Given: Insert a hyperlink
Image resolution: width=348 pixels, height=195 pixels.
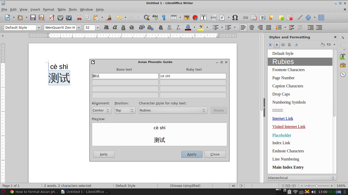Looking at the screenshot, I should coord(246,18).
